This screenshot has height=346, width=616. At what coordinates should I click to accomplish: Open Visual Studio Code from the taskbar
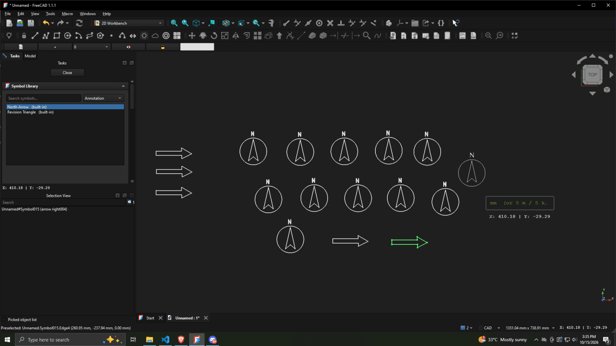(x=165, y=340)
